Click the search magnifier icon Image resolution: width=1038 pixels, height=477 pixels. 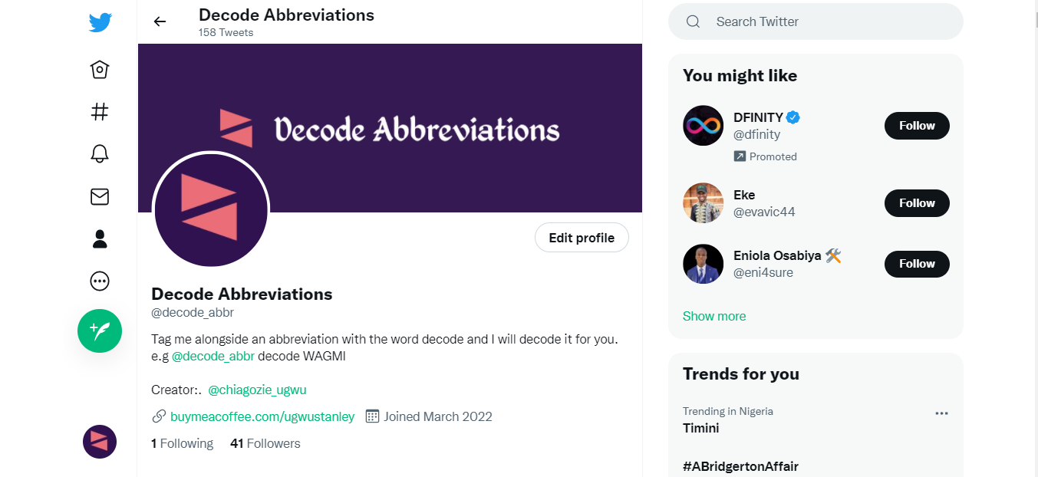tap(693, 21)
